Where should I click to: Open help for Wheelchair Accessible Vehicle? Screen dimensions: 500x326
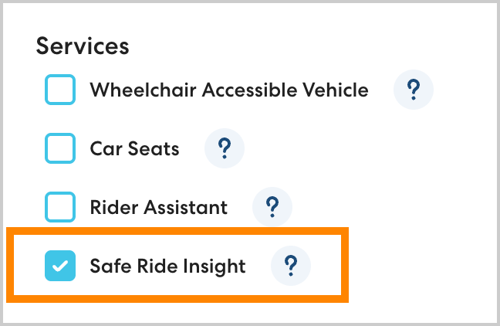pos(414,90)
